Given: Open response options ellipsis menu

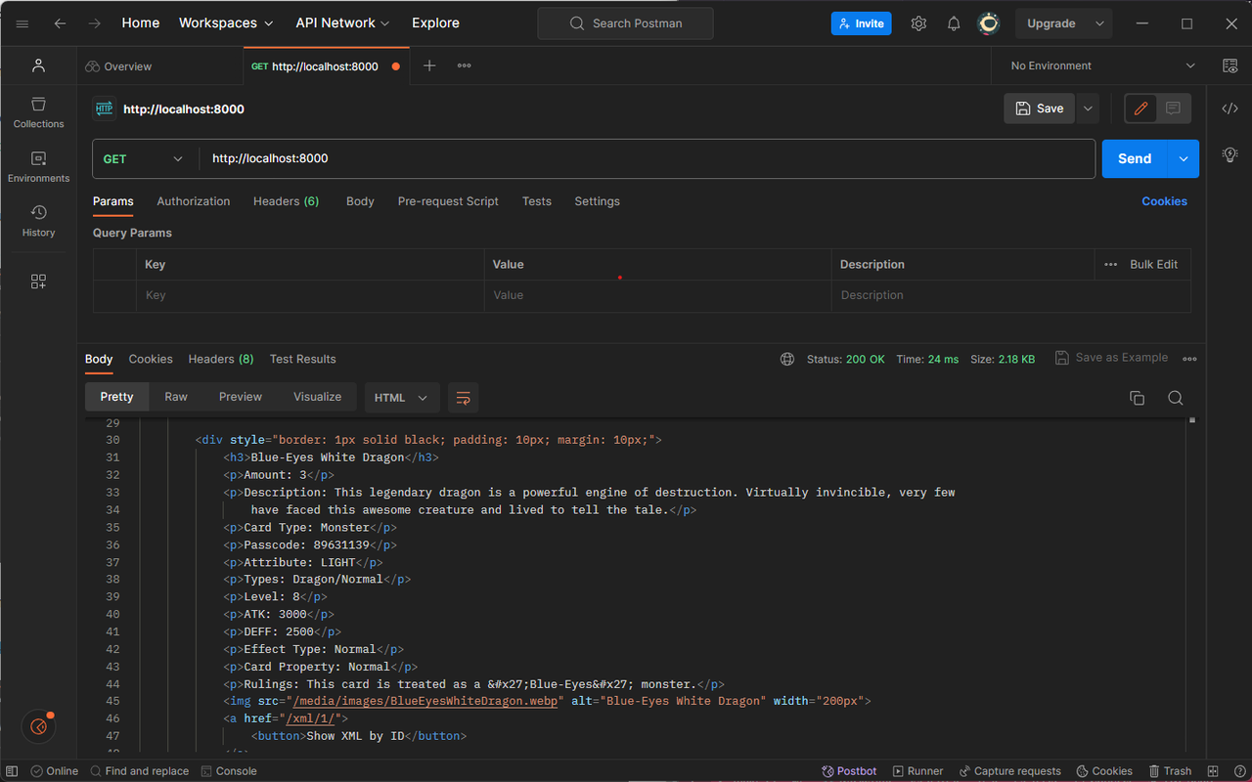Looking at the screenshot, I should click(1189, 359).
